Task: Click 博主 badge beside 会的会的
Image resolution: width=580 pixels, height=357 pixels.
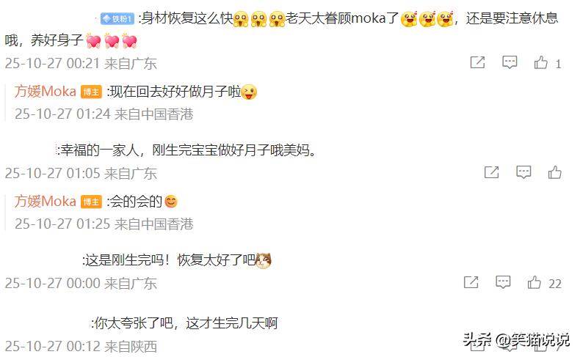Action: pos(91,202)
